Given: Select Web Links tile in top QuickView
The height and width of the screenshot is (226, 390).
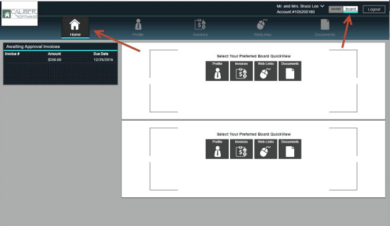Looking at the screenshot, I should (266, 71).
